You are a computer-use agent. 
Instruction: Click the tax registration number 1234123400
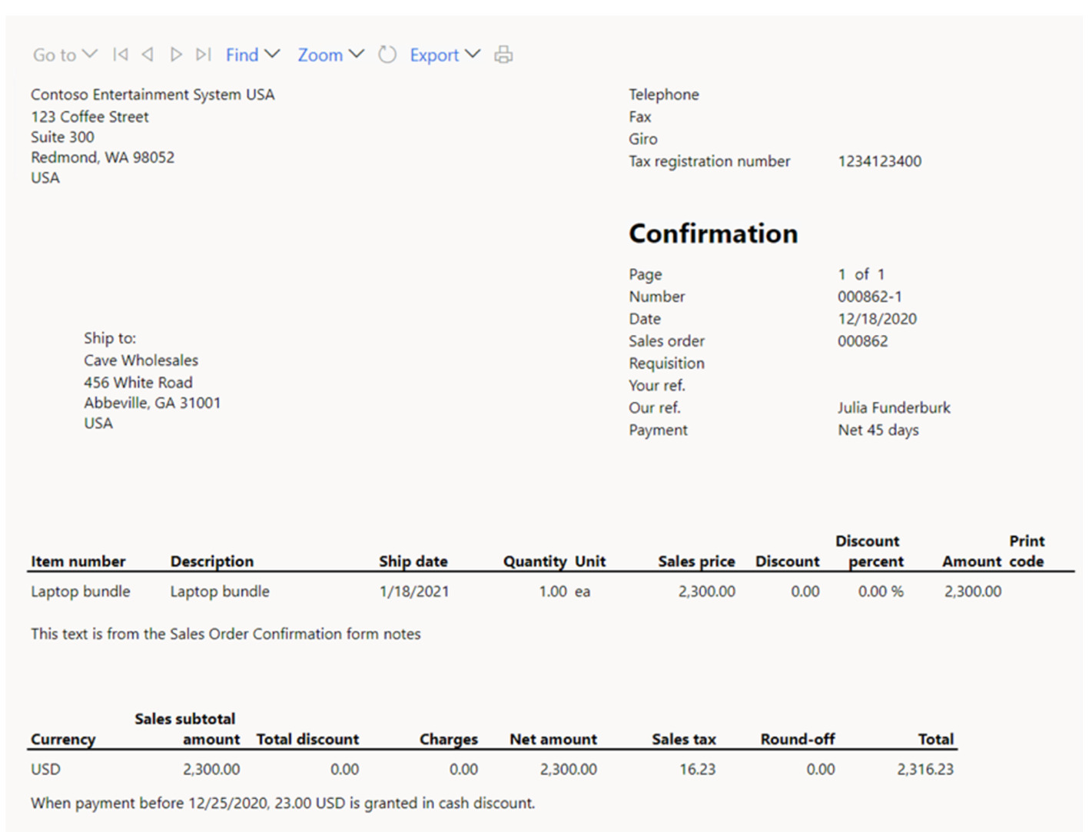[881, 161]
